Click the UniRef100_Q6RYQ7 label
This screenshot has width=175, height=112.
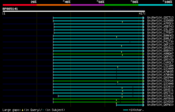click(x=160, y=57)
